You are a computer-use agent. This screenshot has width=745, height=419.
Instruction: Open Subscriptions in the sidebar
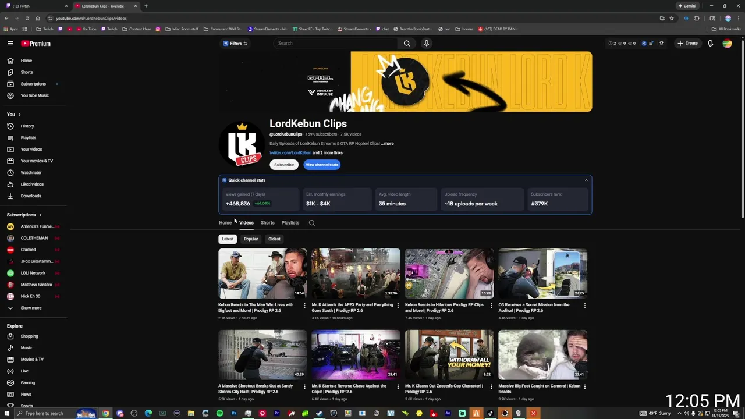pos(34,84)
